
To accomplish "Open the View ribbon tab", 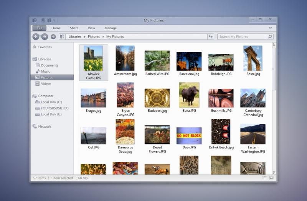I will click(91, 28).
